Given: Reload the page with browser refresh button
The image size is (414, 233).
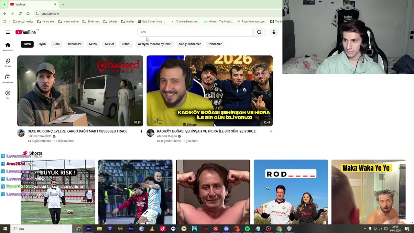Looking at the screenshot, I should coord(20,14).
